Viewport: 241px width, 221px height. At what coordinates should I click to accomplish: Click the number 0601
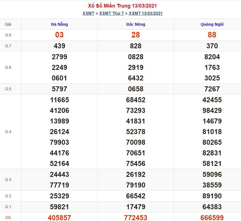coord(59,78)
